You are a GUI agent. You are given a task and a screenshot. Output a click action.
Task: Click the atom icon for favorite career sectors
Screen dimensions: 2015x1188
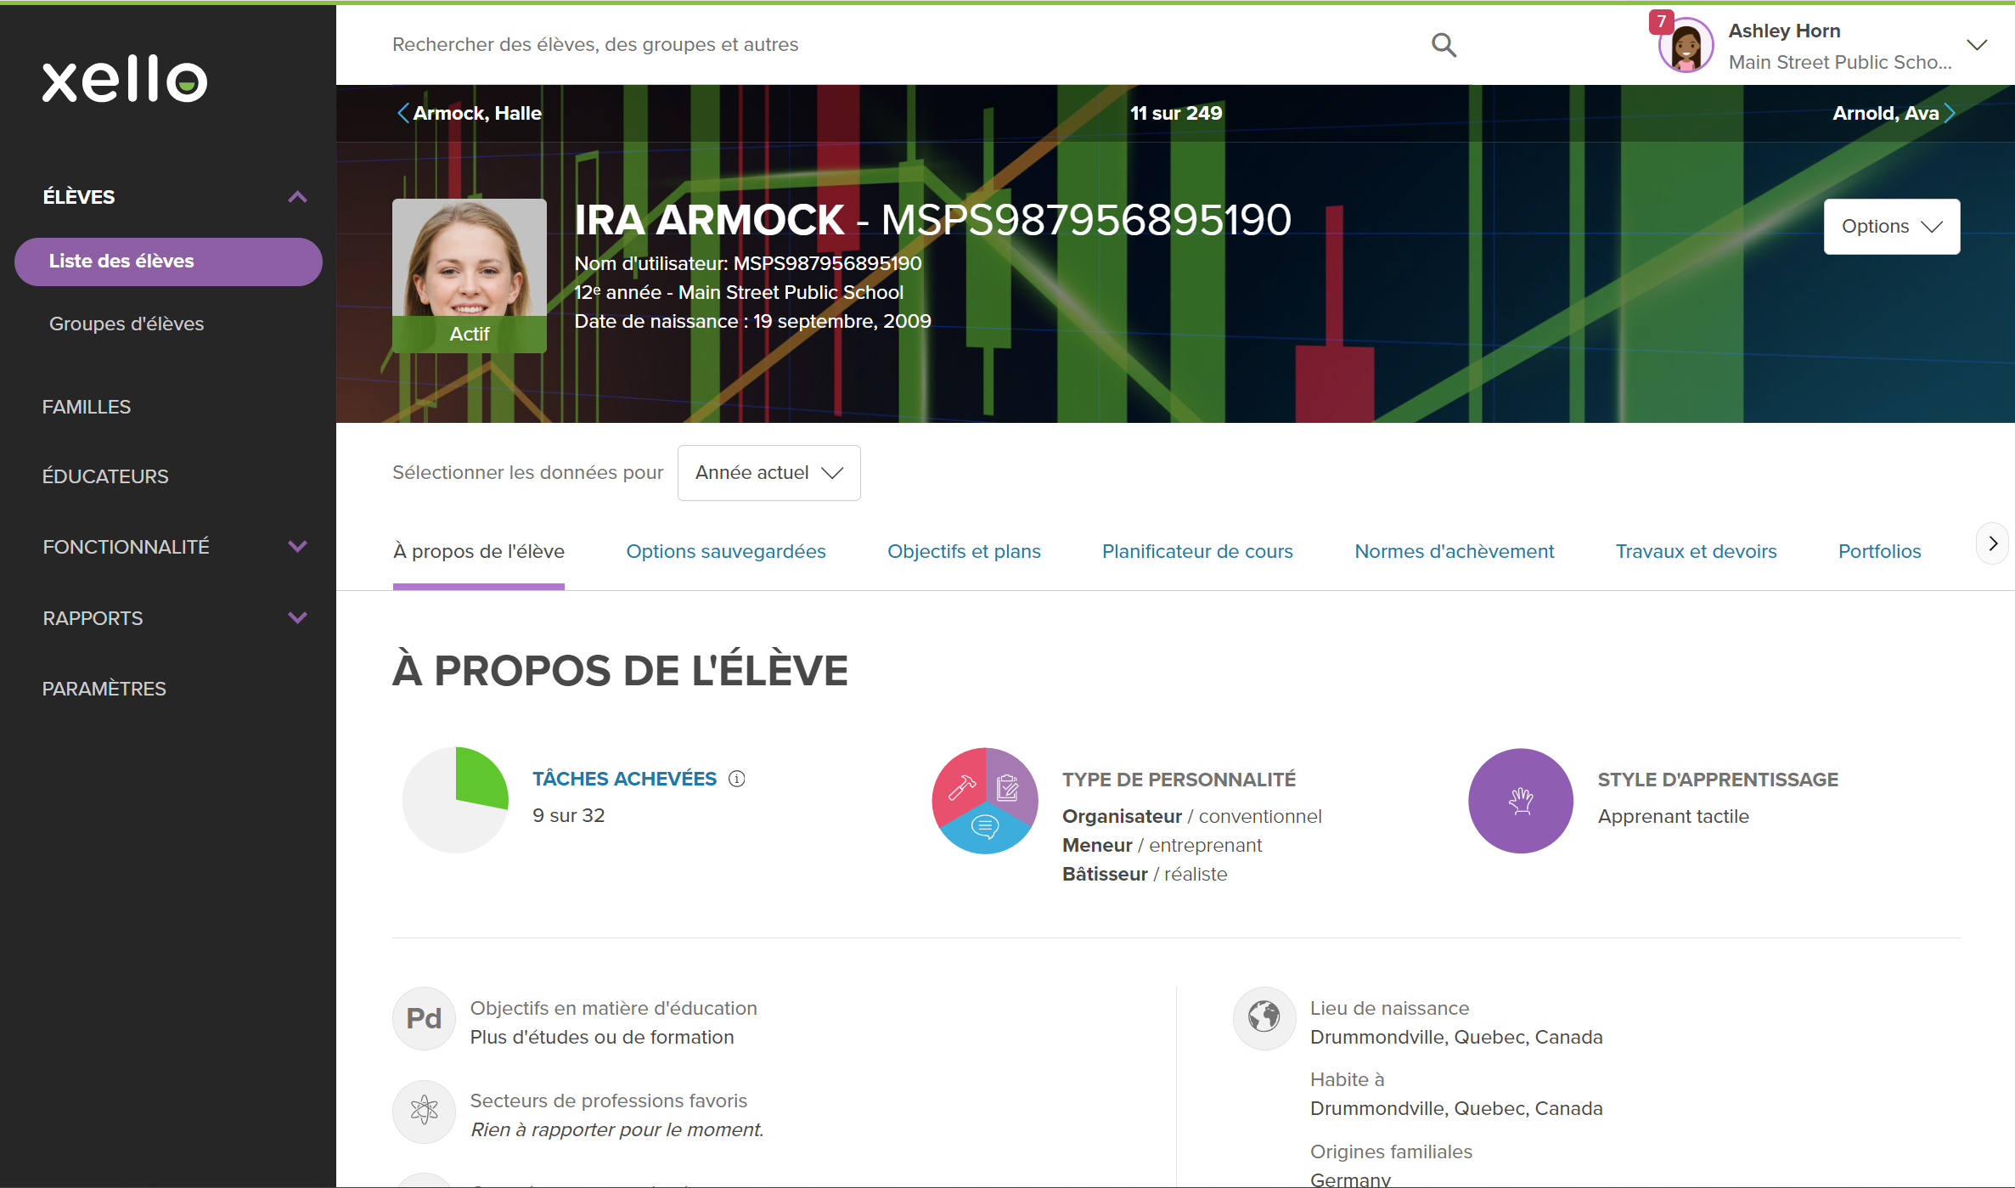click(x=423, y=1111)
